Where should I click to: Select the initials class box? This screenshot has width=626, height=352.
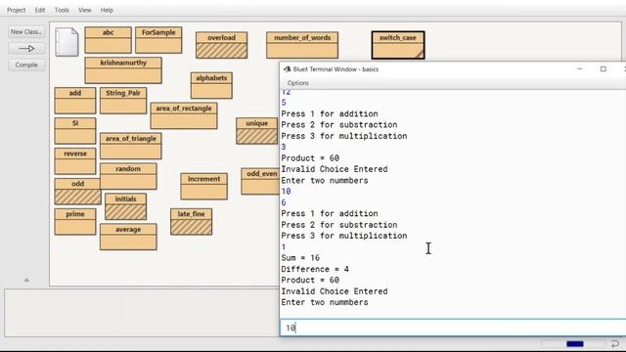(125, 206)
